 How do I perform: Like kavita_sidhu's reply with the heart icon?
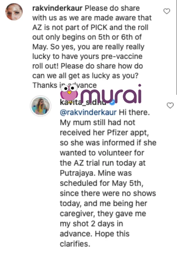point(170,105)
